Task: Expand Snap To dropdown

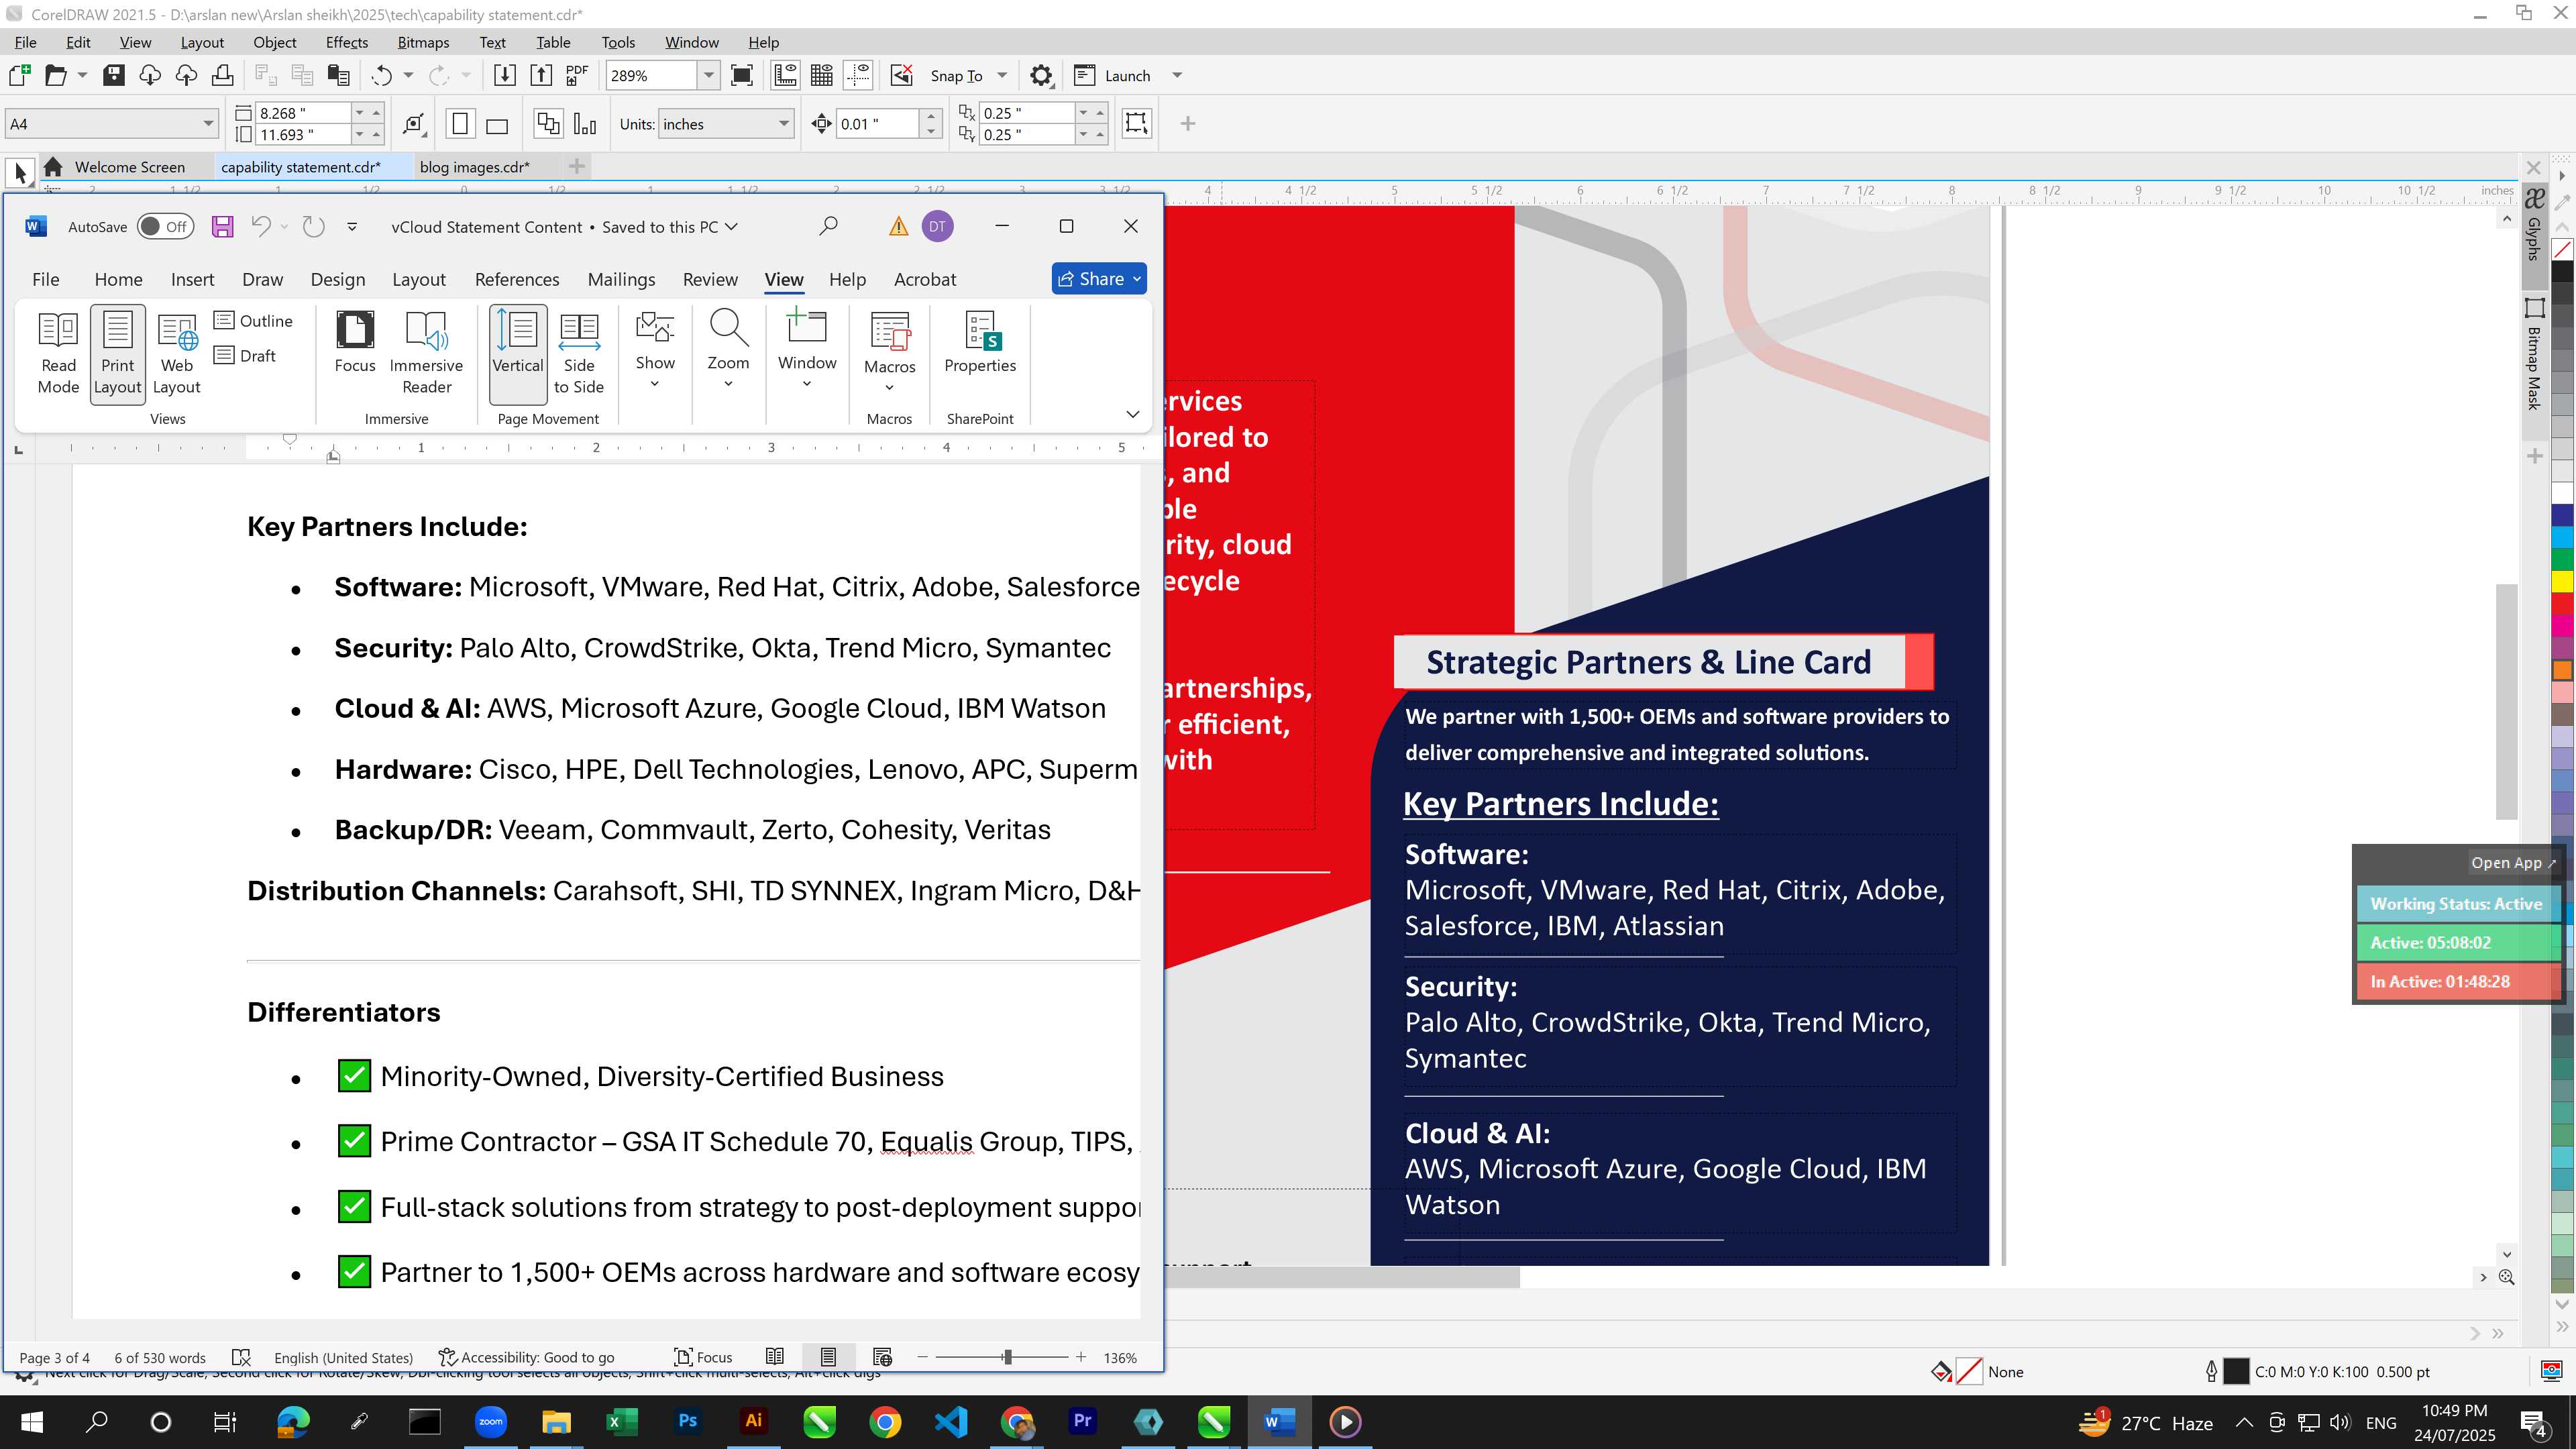Action: point(1002,75)
